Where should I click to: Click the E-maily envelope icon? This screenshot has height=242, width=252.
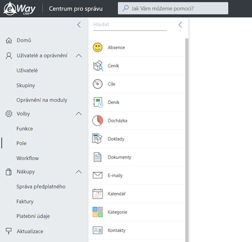pyautogui.click(x=98, y=175)
